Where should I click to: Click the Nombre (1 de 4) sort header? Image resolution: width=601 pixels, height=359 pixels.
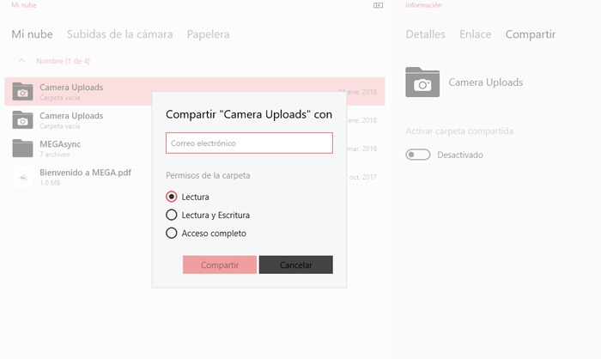click(64, 61)
